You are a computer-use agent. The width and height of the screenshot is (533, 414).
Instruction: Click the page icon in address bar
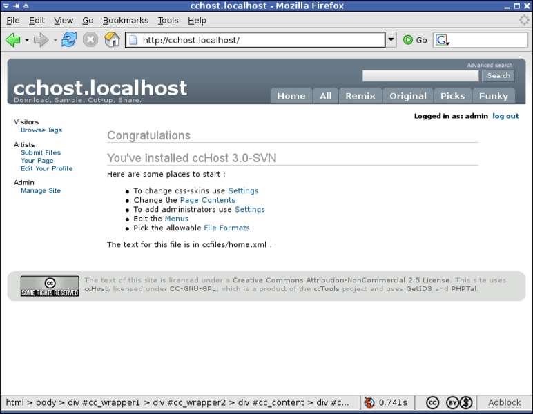pyautogui.click(x=133, y=40)
